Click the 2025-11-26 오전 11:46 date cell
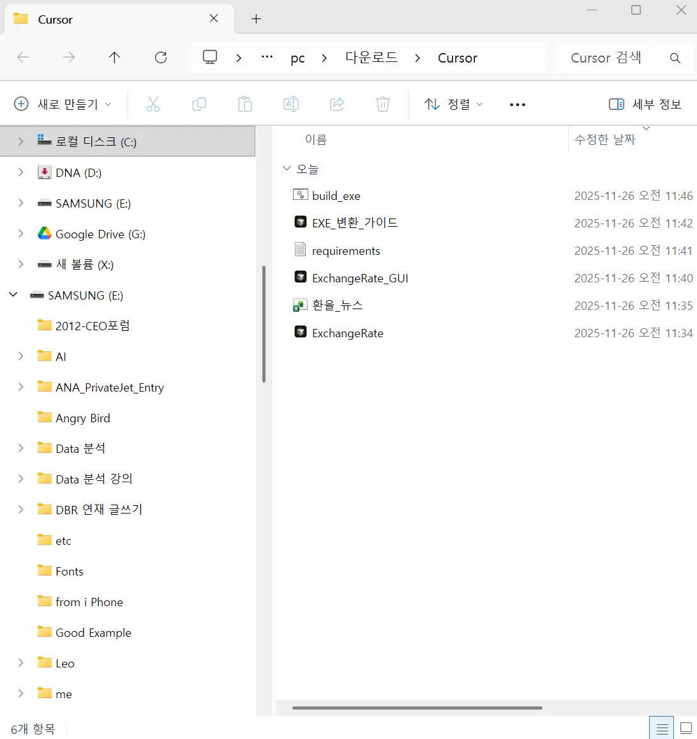The width and height of the screenshot is (697, 739). [633, 195]
